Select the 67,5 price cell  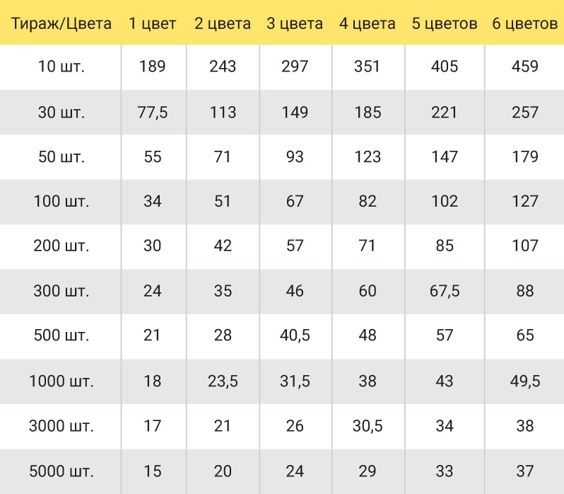445,291
